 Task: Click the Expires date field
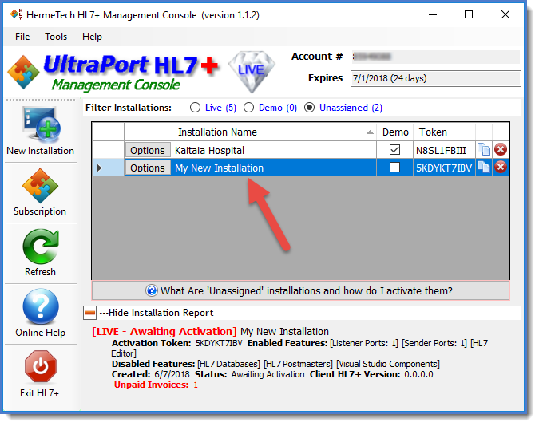click(435, 78)
